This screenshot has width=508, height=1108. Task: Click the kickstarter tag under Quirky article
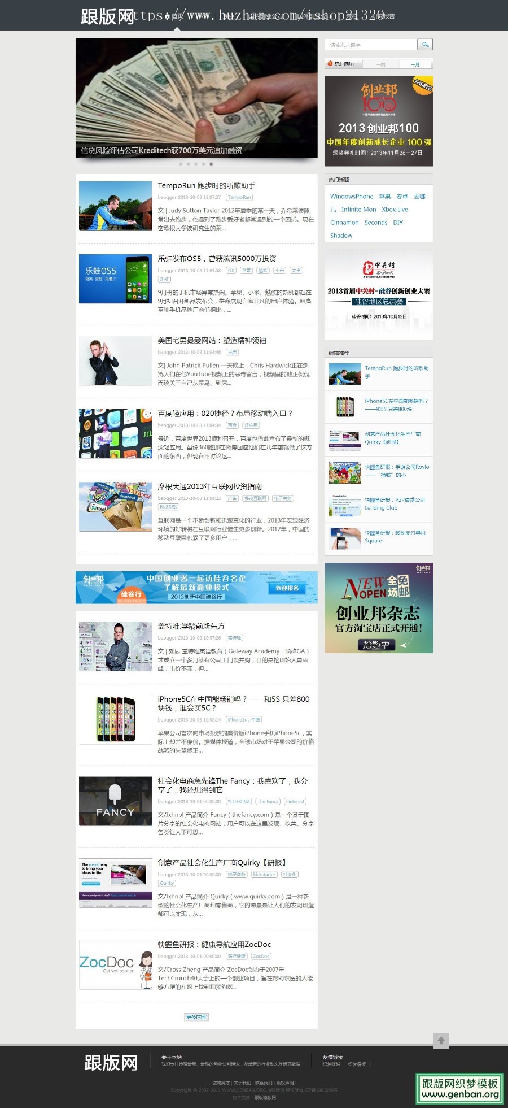click(264, 875)
